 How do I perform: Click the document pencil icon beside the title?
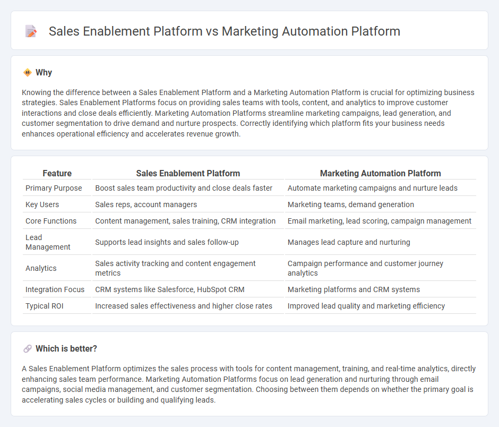[31, 31]
